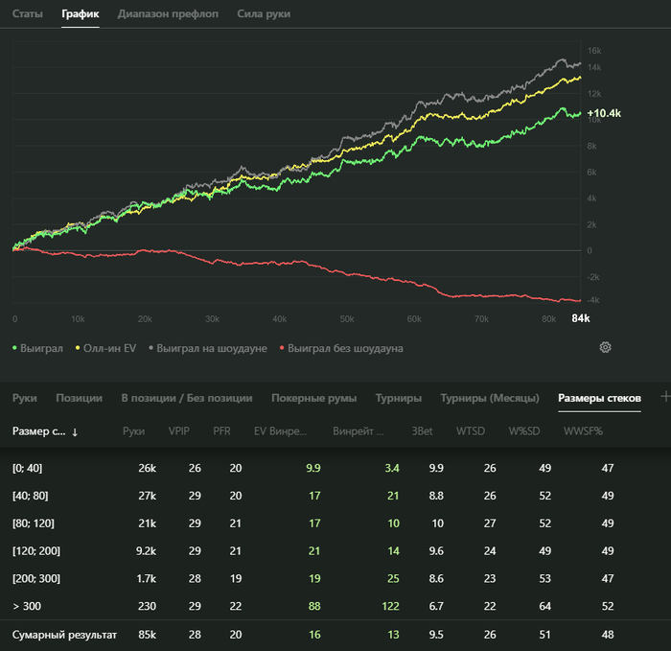The width and height of the screenshot is (671, 651).
Task: Open the Сила руки tab
Action: [x=264, y=13]
